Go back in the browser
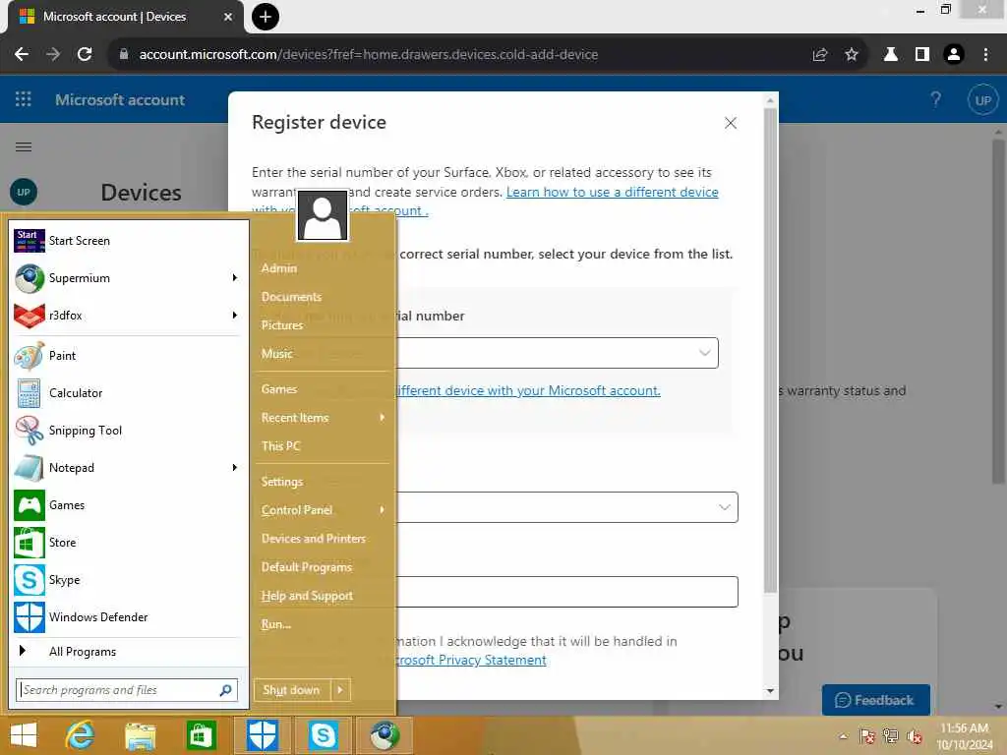The image size is (1007, 755). 22,55
